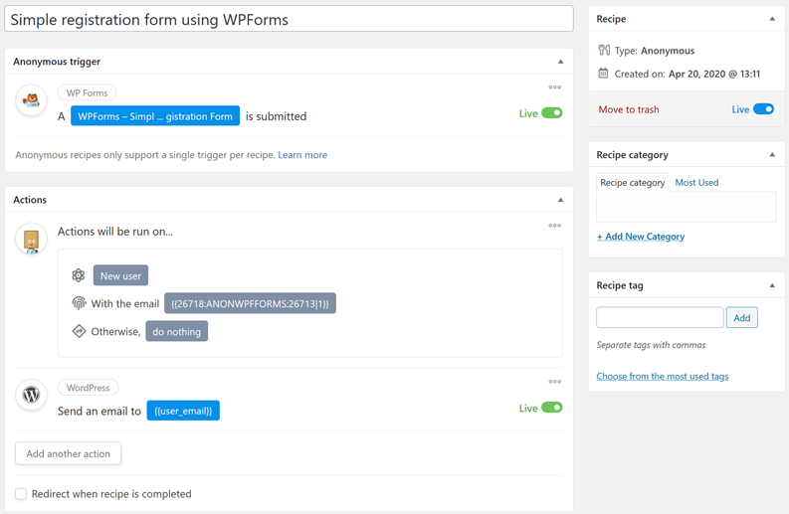Collapse the Recipe category panel
The height and width of the screenshot is (514, 789).
[x=772, y=155]
